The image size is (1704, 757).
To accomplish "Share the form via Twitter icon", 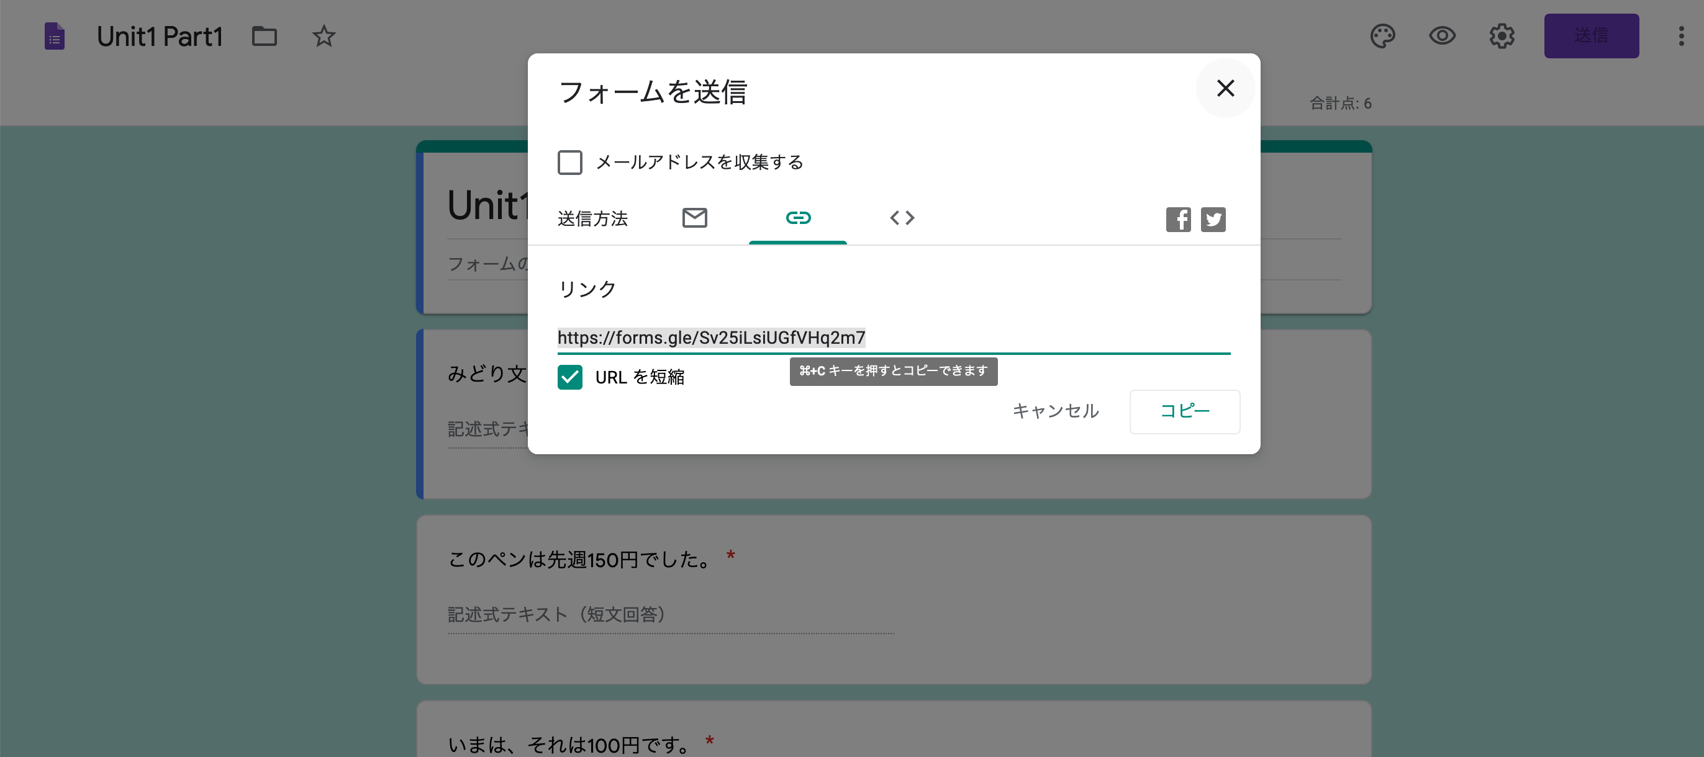I will (x=1213, y=219).
